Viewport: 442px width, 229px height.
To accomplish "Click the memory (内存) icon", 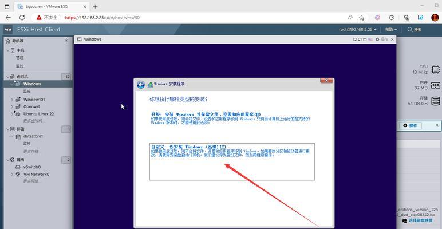I will click(436, 85).
